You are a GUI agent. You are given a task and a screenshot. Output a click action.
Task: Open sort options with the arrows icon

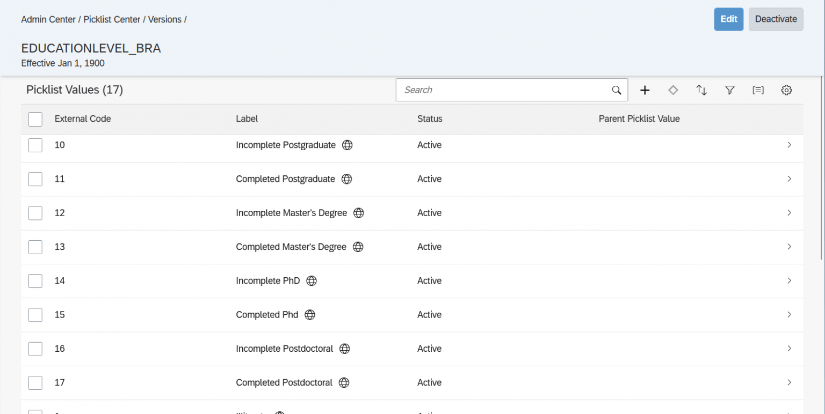coord(701,90)
